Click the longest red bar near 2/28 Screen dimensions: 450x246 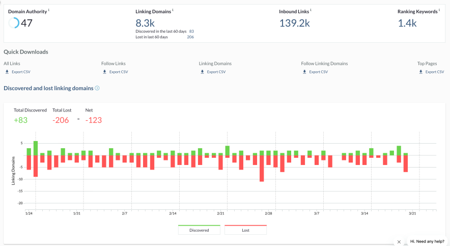pos(262,169)
